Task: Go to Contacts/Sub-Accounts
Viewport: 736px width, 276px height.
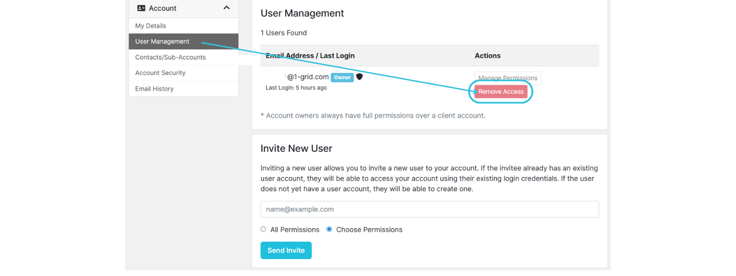Action: tap(170, 57)
